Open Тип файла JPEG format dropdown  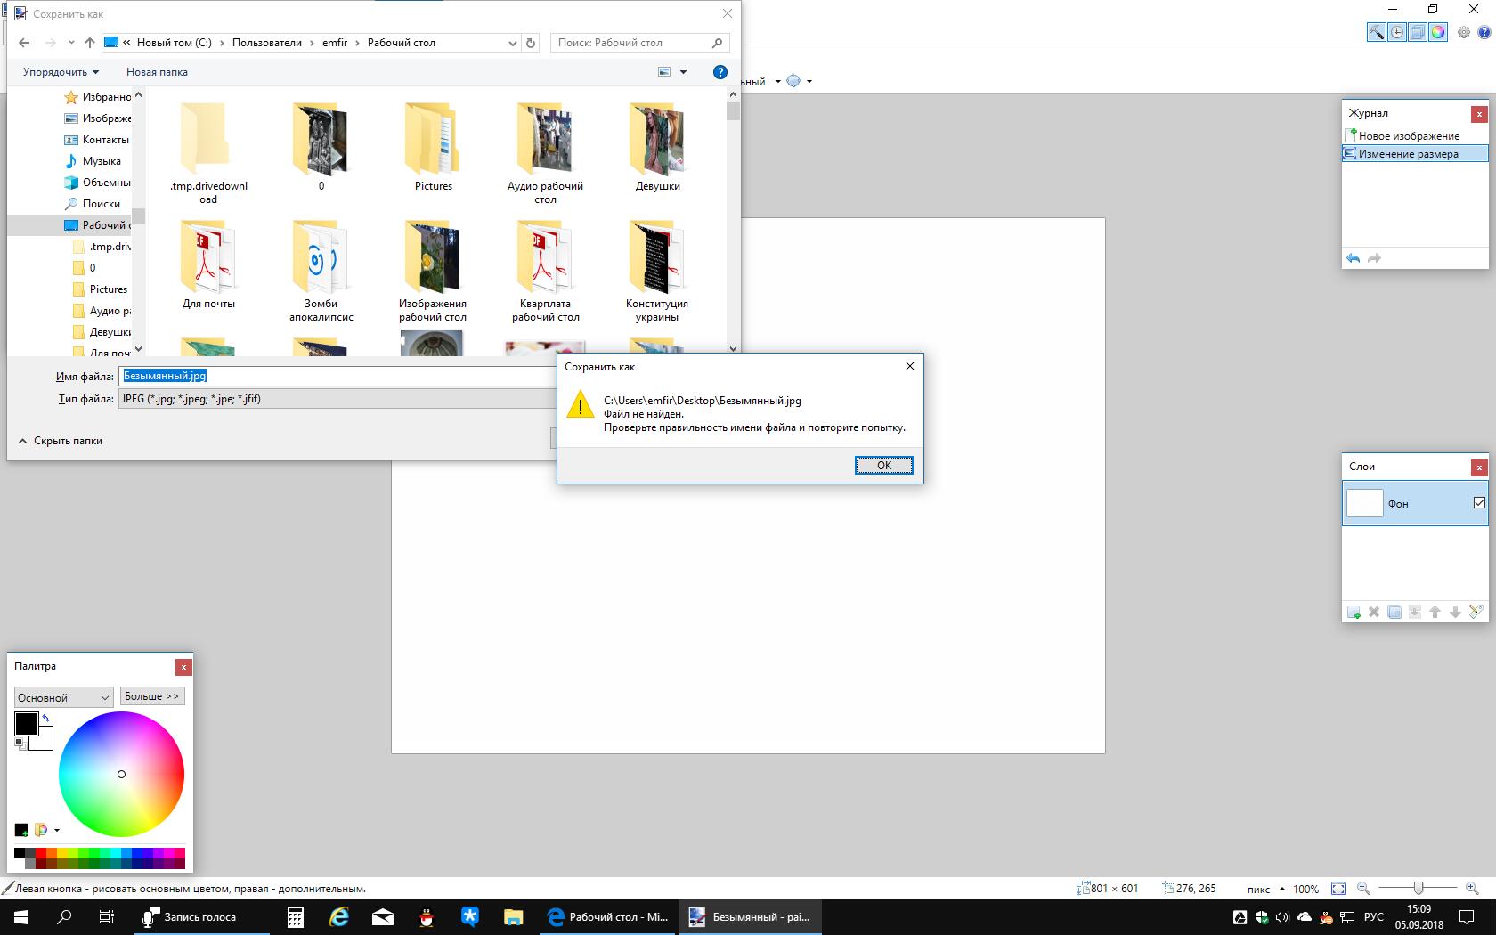click(x=338, y=399)
